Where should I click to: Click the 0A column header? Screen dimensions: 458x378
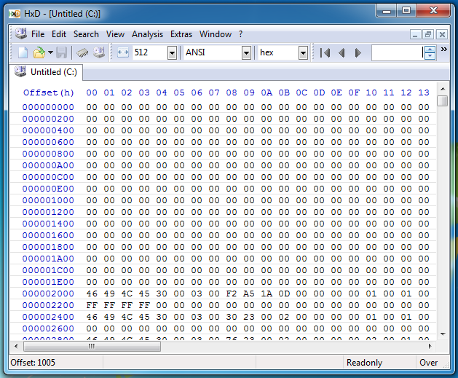266,92
